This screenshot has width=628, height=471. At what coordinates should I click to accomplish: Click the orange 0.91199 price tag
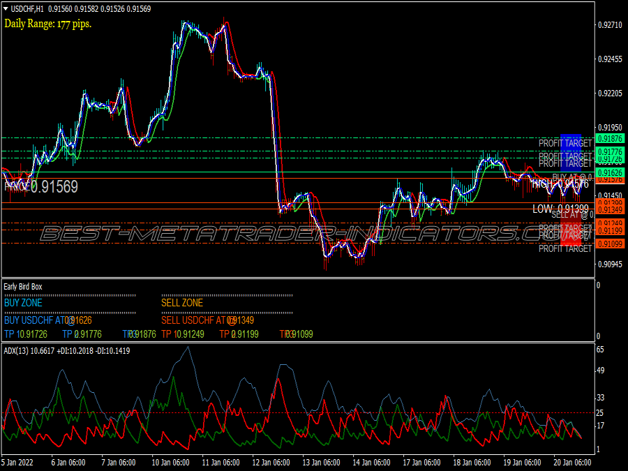tap(610, 231)
